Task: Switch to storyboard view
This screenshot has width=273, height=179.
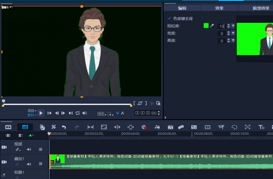Action: (8, 127)
